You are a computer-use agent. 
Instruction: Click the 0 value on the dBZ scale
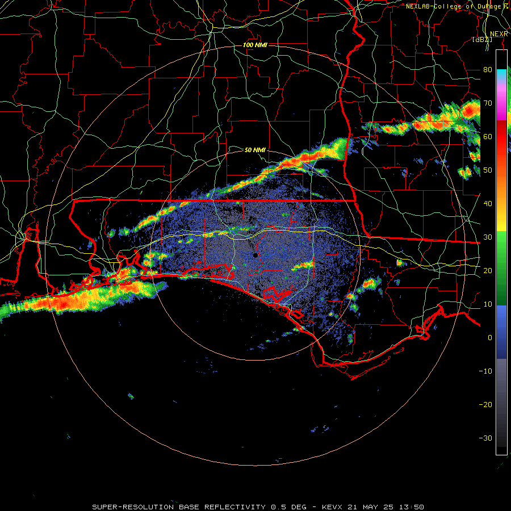point(490,338)
